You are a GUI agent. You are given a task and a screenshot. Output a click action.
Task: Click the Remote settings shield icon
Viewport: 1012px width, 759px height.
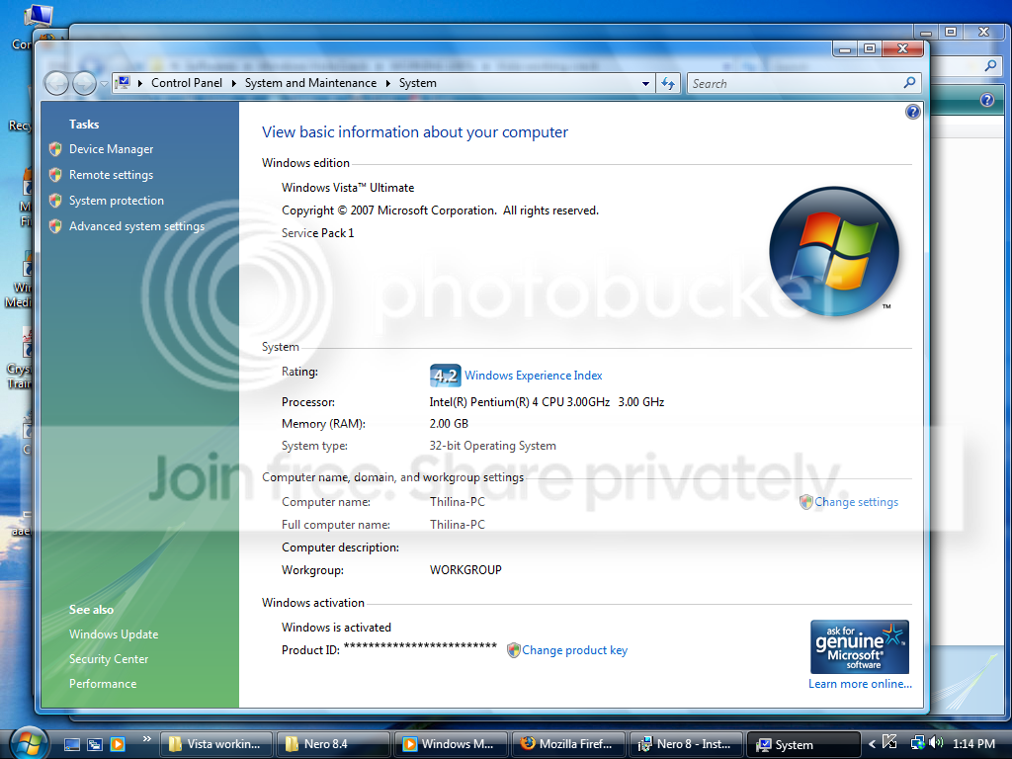pyautogui.click(x=55, y=175)
